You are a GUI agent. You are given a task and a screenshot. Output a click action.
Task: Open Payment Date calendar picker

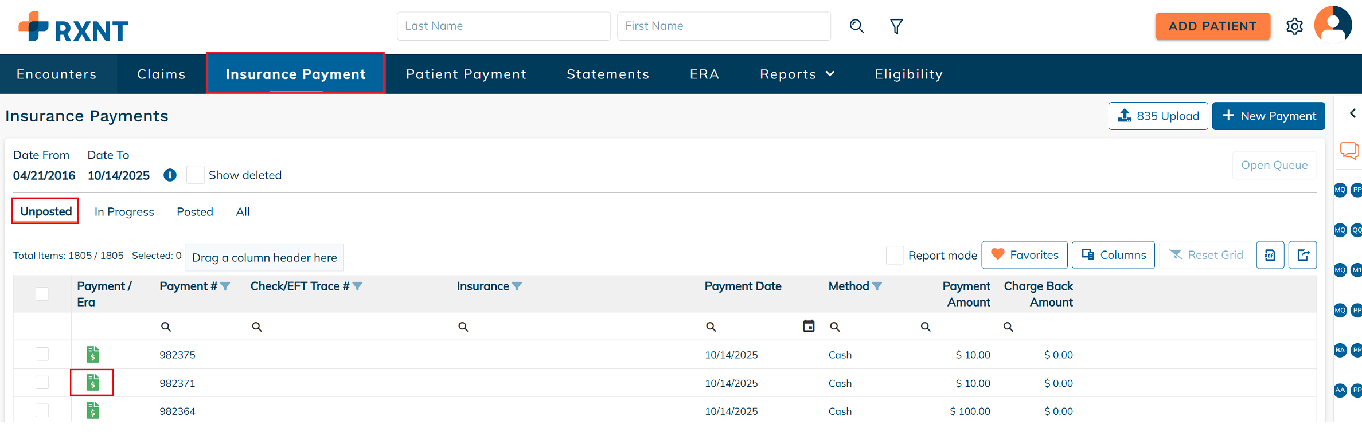[808, 326]
